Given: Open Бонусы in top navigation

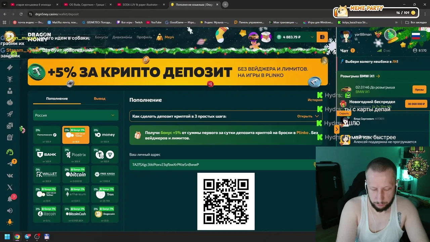Looking at the screenshot, I should 101,37.
